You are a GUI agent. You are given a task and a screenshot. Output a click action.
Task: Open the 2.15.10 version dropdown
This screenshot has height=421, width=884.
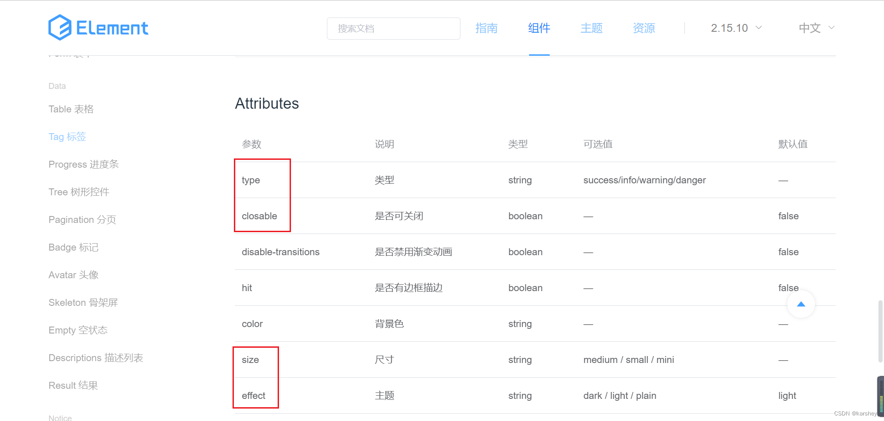(x=736, y=28)
